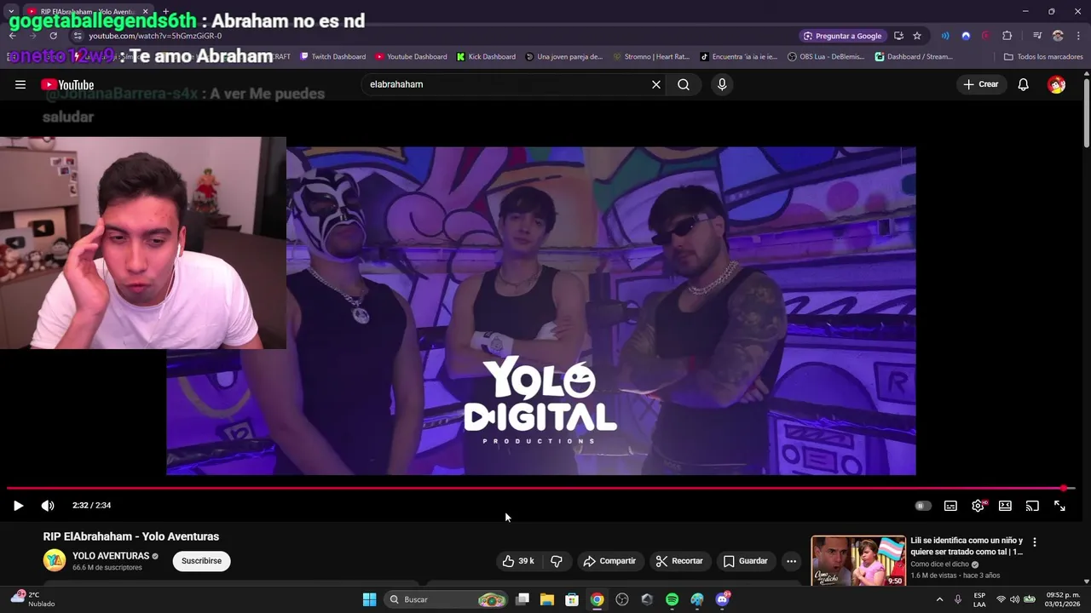Image resolution: width=1091 pixels, height=613 pixels.
Task: Enter video fullscreen mode
Action: click(1059, 506)
